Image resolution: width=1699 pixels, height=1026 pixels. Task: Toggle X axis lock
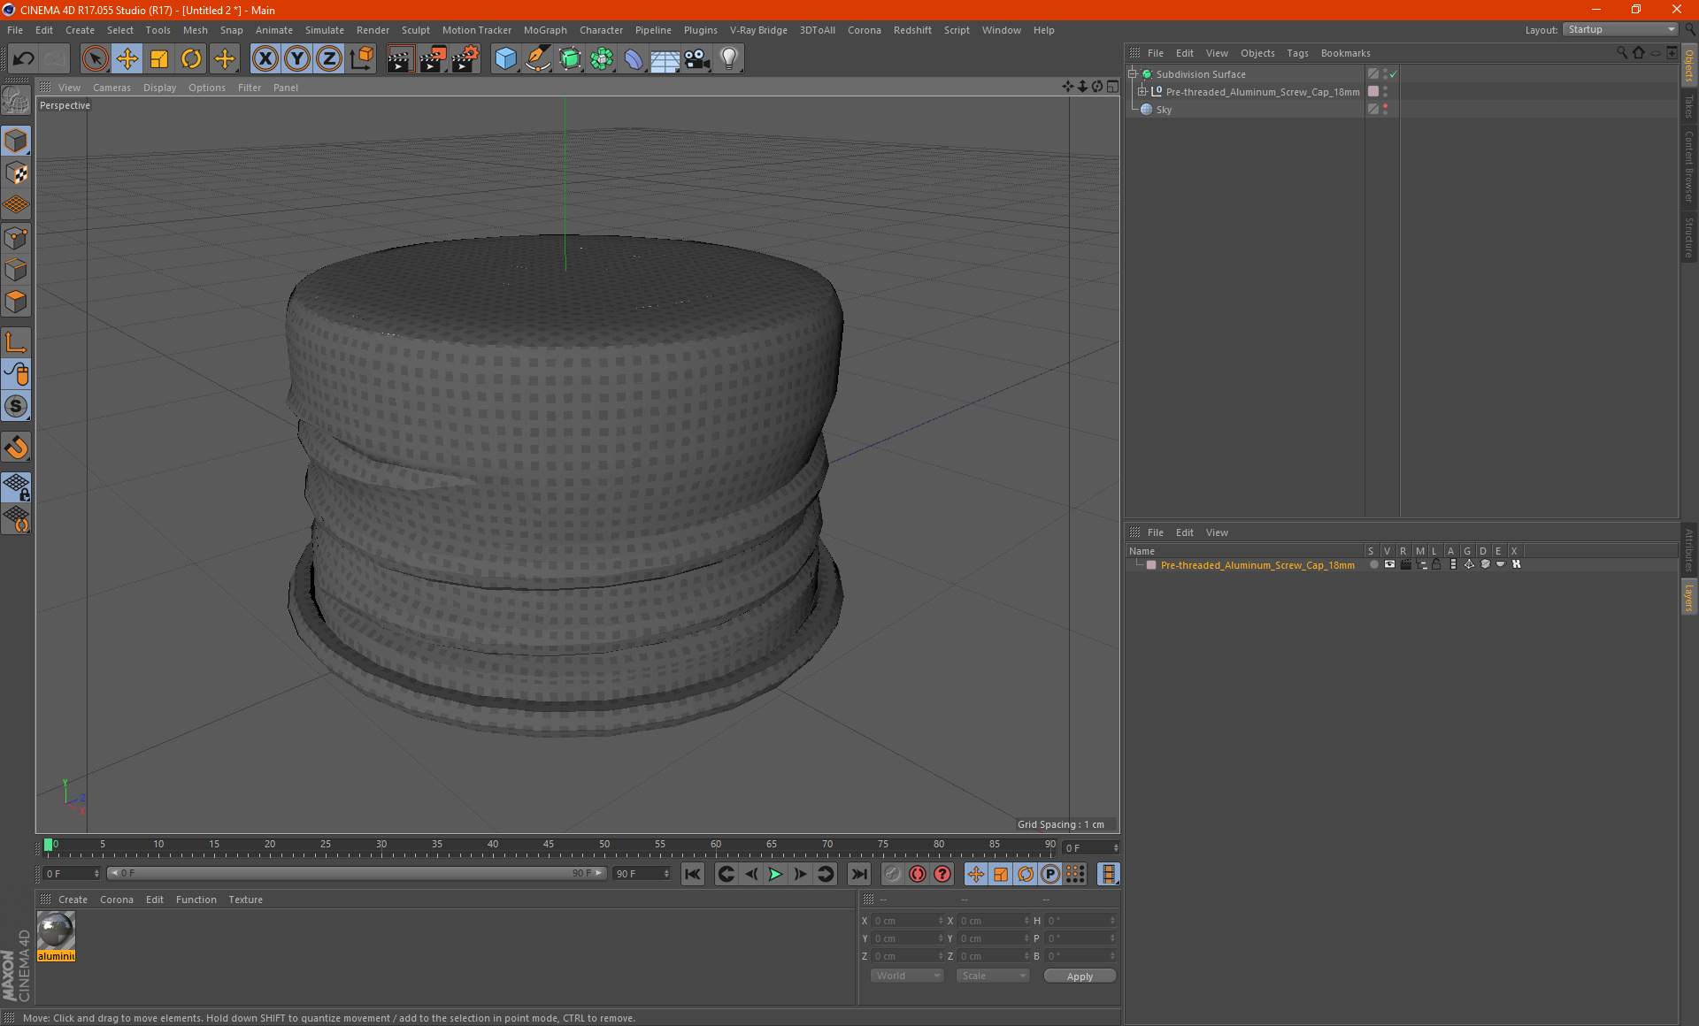[x=265, y=59]
